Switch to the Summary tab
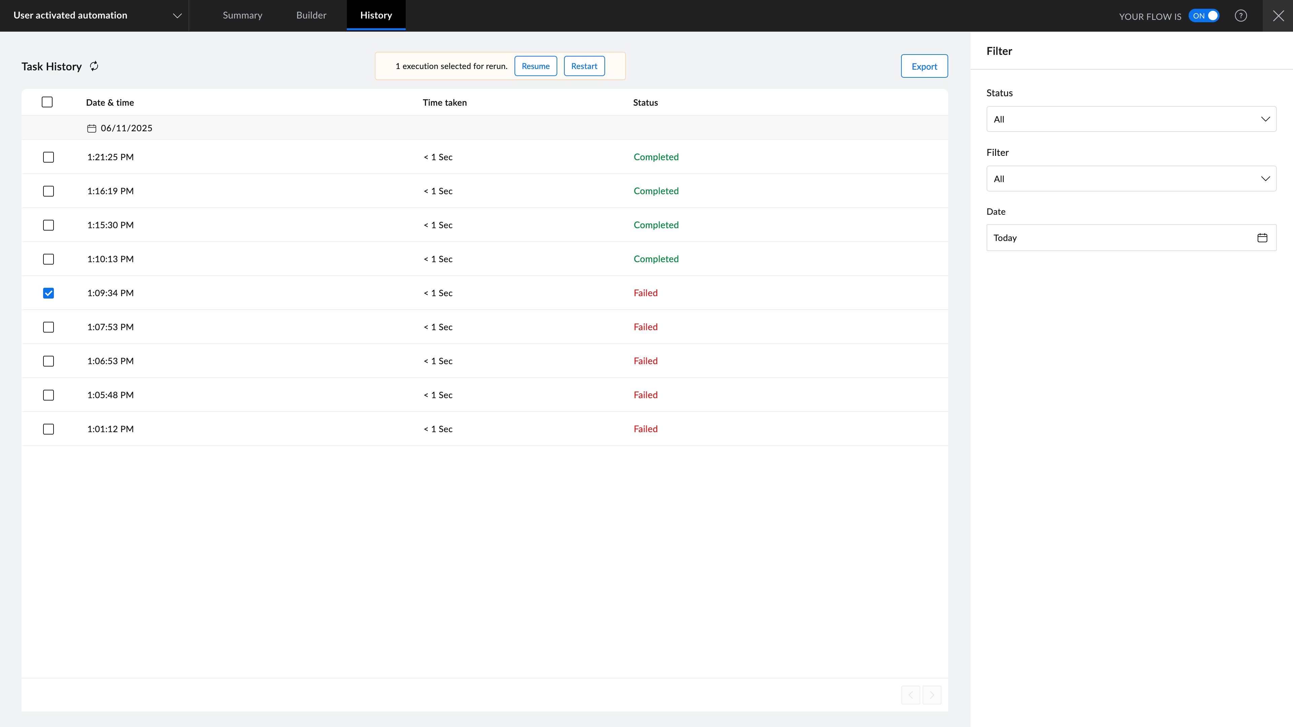The image size is (1293, 727). click(242, 15)
